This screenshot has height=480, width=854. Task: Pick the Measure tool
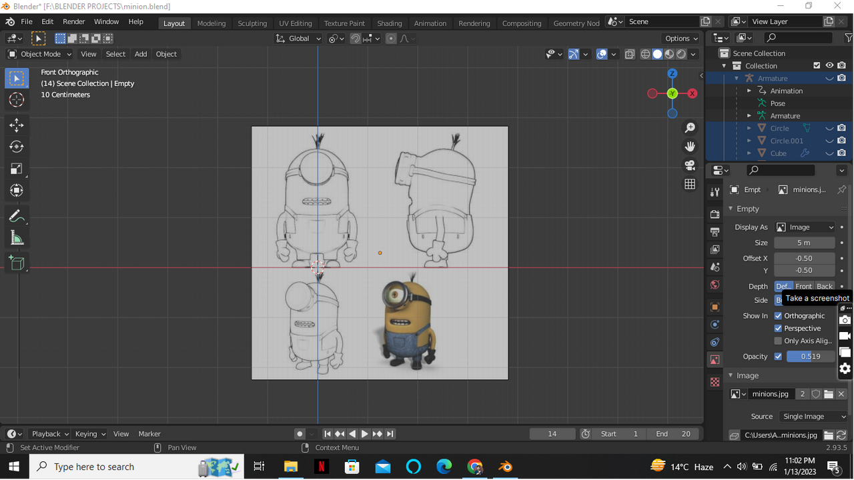pyautogui.click(x=17, y=238)
